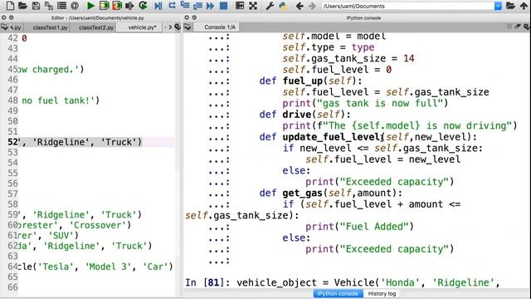Change to the parent directory
This screenshot has width=531, height=299.
[x=524, y=6]
